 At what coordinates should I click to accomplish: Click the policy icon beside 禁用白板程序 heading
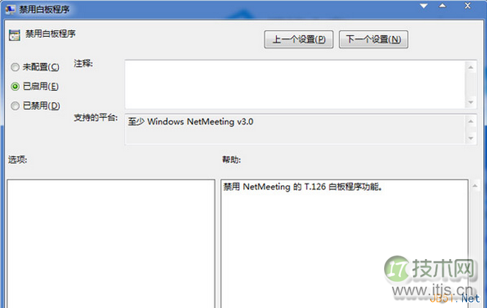14,35
